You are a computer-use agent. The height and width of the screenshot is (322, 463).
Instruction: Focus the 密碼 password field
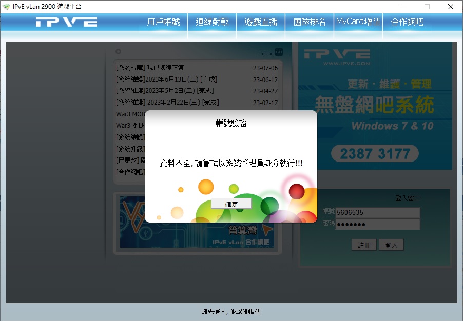coord(378,225)
